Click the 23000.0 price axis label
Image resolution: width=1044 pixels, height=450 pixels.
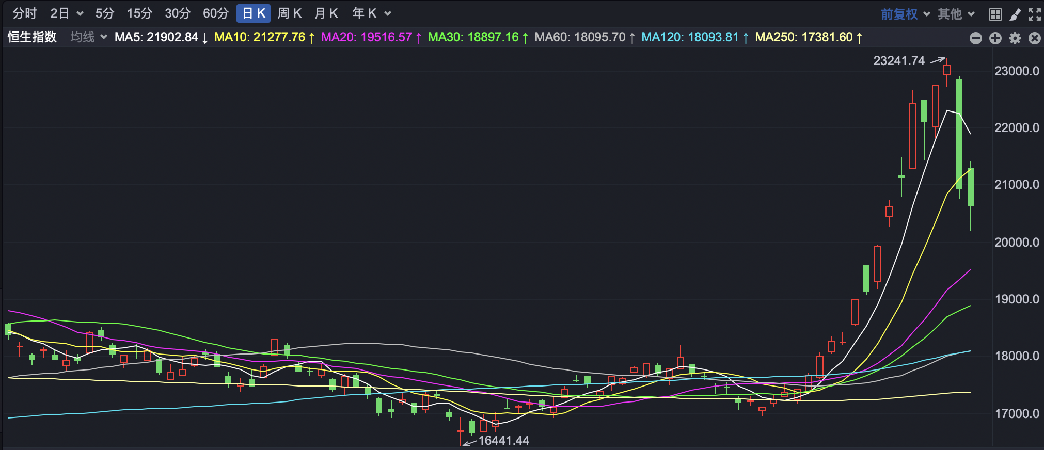[1017, 71]
